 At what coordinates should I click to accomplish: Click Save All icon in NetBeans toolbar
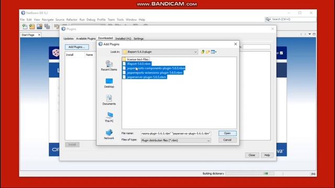47,27
